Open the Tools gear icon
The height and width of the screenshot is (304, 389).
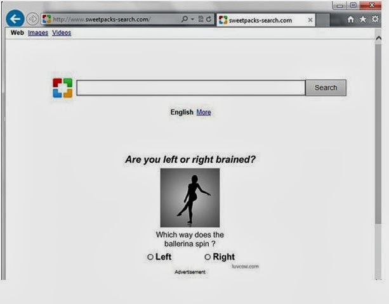coord(375,19)
